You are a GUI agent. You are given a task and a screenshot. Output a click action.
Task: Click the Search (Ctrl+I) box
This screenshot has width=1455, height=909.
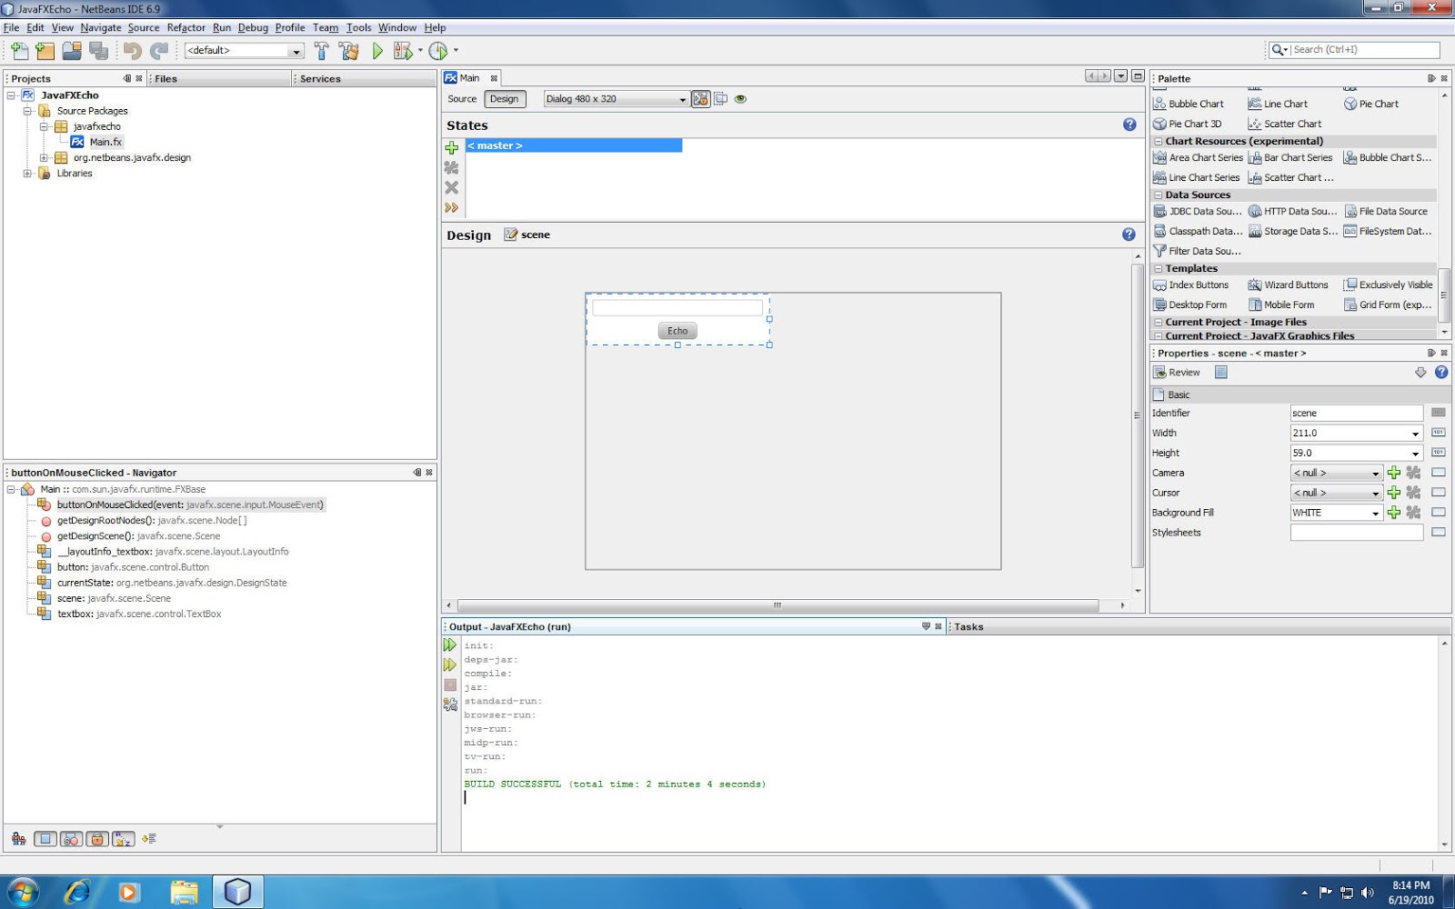pyautogui.click(x=1364, y=50)
